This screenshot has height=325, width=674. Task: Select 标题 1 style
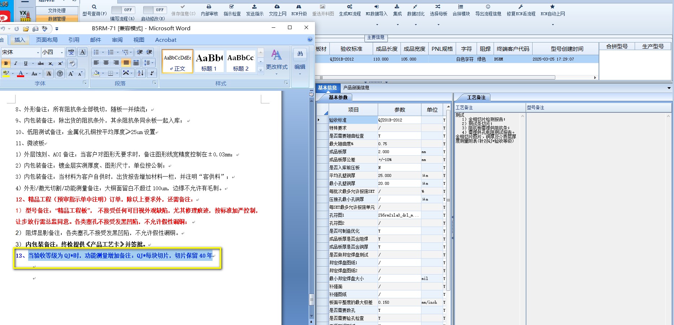click(x=209, y=61)
